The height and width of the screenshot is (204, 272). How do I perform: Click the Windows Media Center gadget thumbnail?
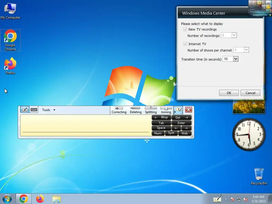click(x=260, y=8)
